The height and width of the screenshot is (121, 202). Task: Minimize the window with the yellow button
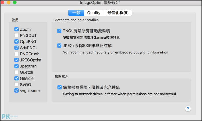(x=9, y=2)
